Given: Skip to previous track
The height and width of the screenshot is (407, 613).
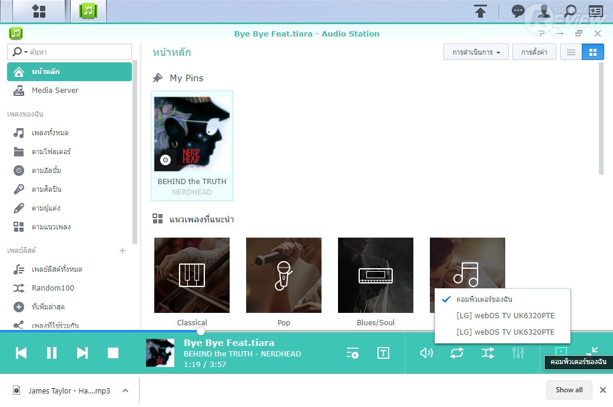Looking at the screenshot, I should point(21,353).
